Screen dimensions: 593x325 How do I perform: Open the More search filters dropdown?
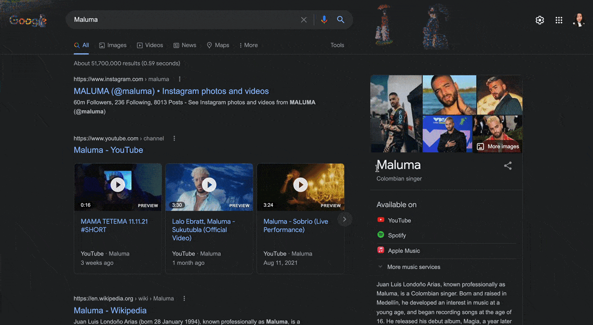click(248, 45)
